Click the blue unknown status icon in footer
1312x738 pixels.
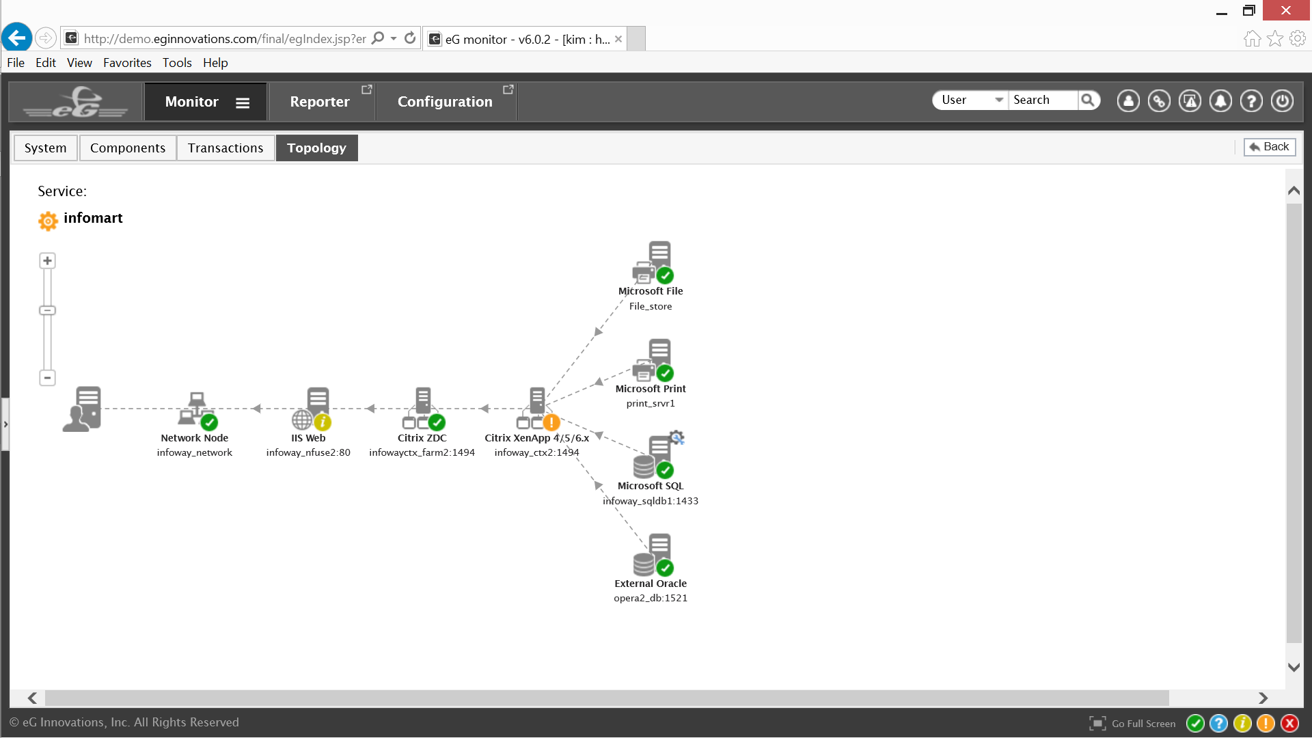click(1218, 724)
